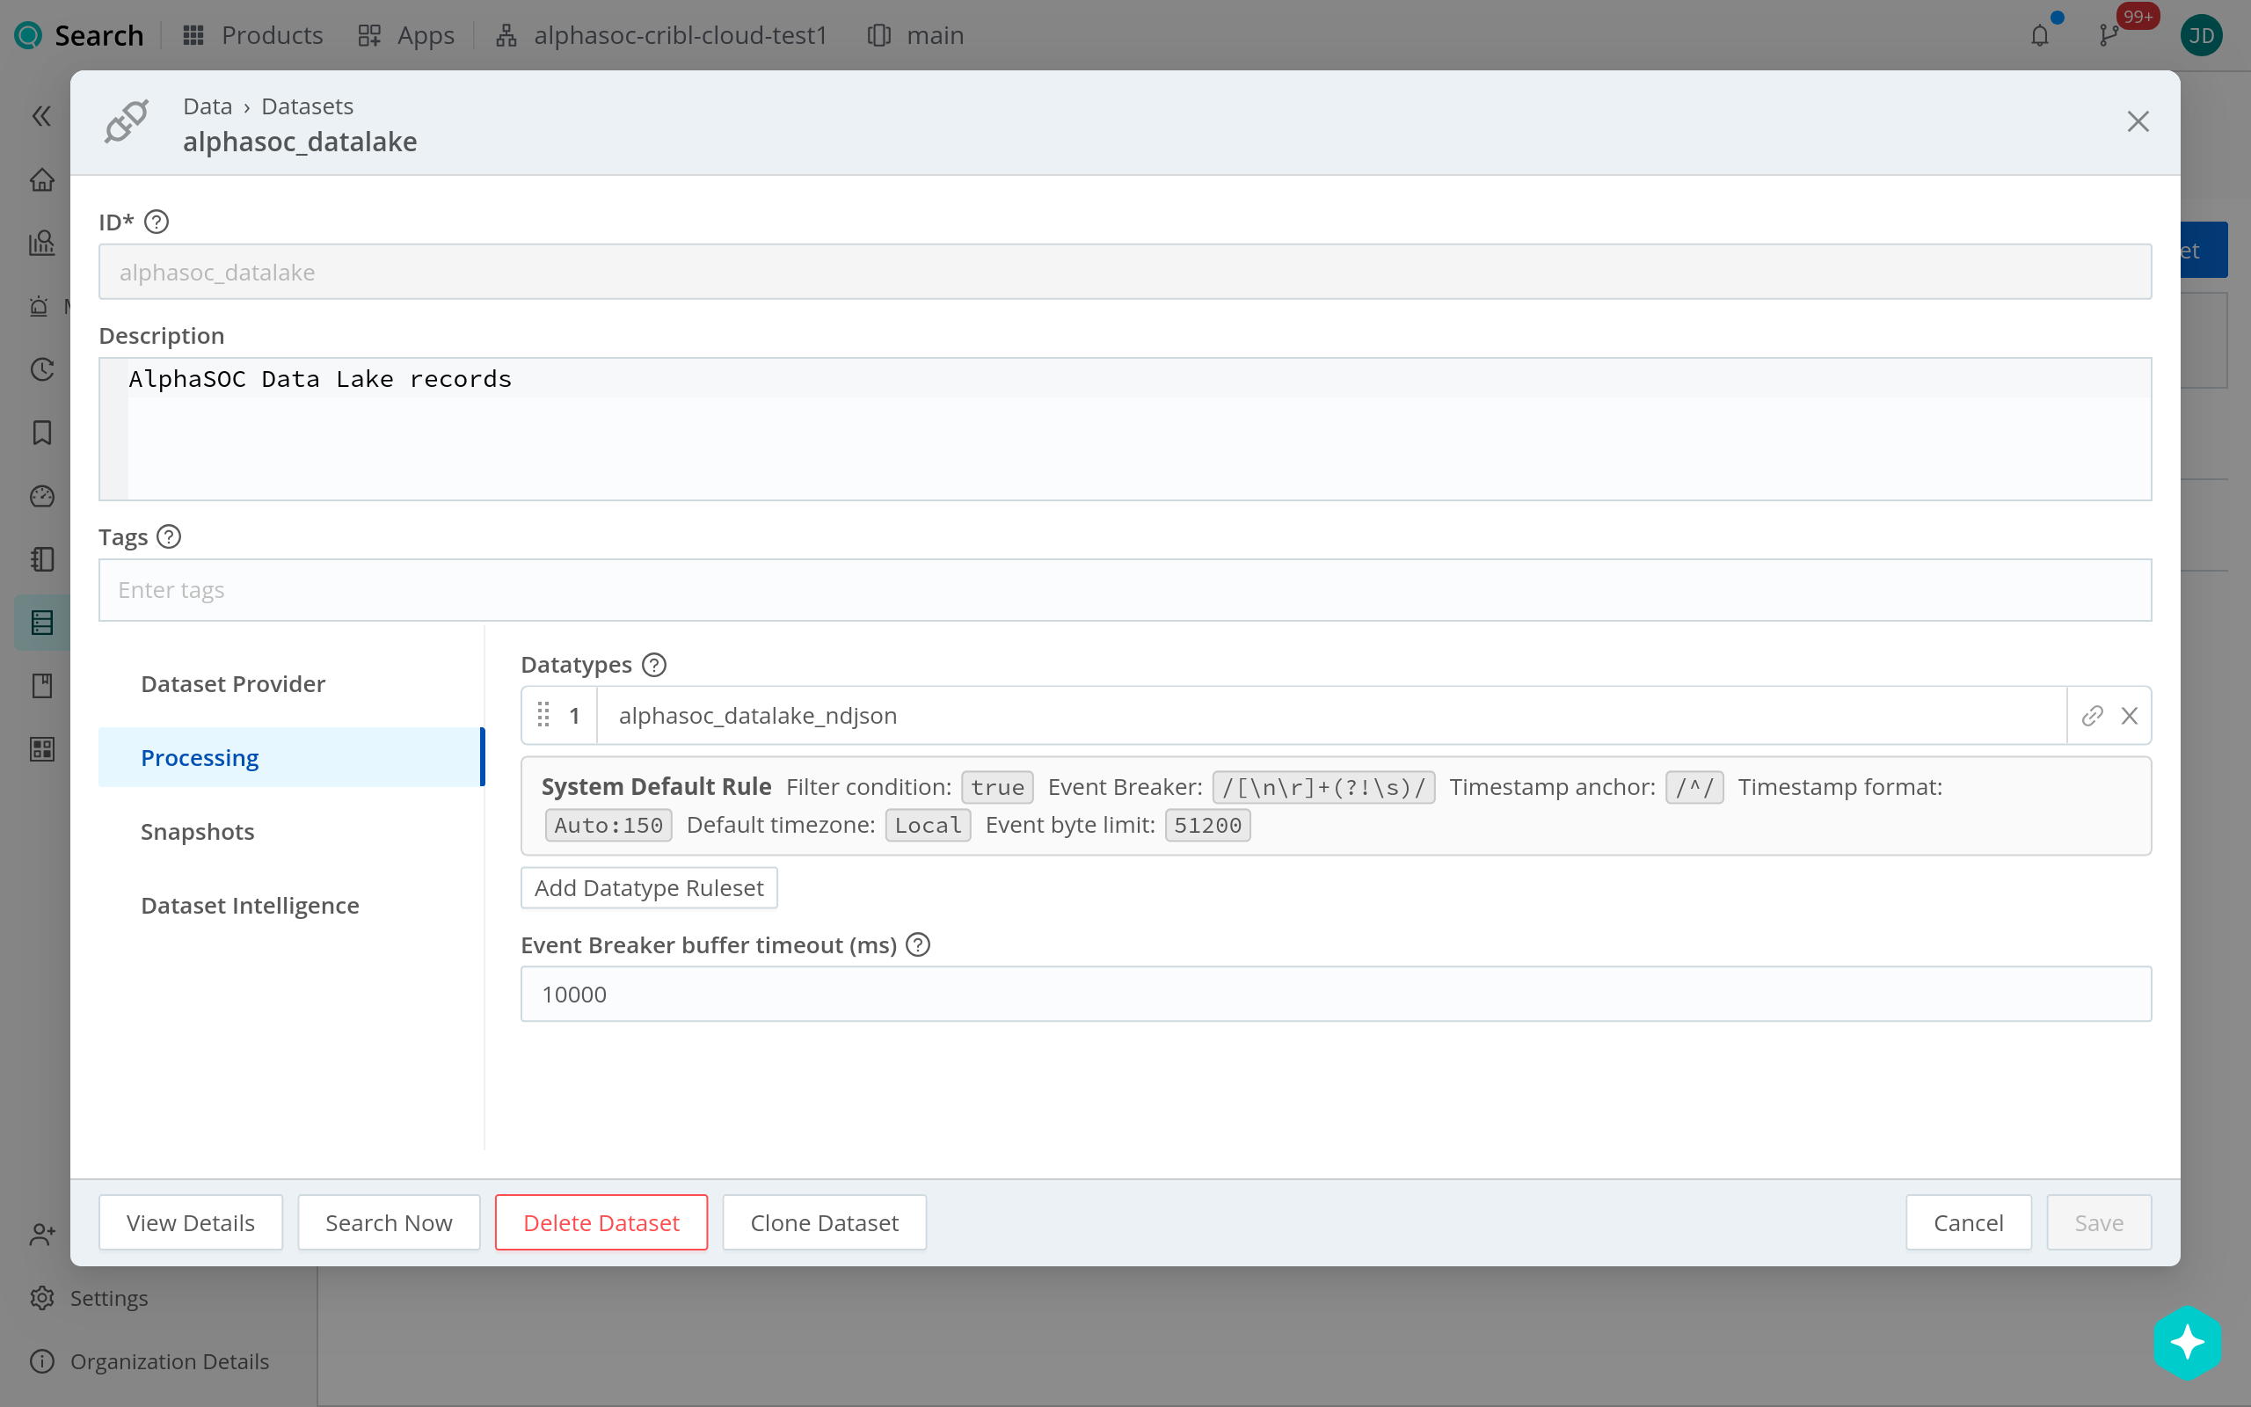Open the notebook icon in sidebar
2251x1407 pixels.
42,559
